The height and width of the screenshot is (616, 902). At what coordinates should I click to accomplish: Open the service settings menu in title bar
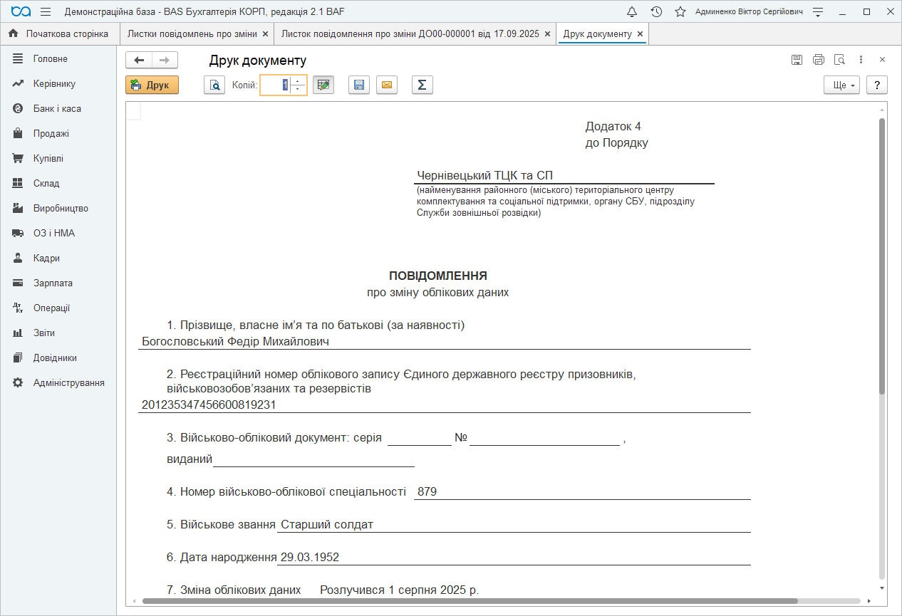(818, 12)
